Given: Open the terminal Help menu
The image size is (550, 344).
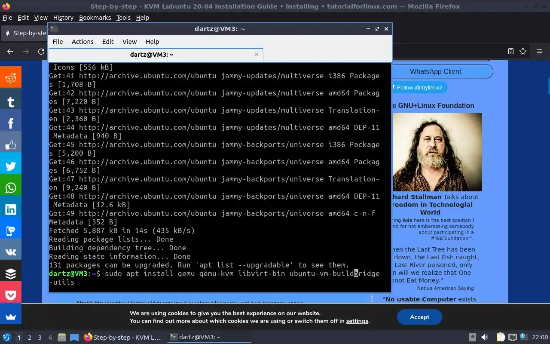Looking at the screenshot, I should pyautogui.click(x=152, y=42).
